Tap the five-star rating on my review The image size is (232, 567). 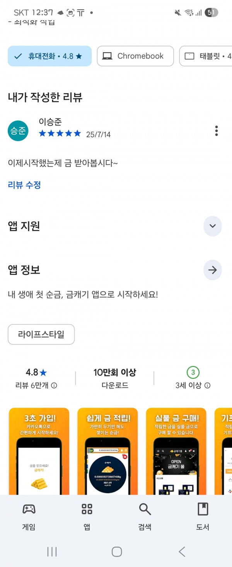click(60, 134)
